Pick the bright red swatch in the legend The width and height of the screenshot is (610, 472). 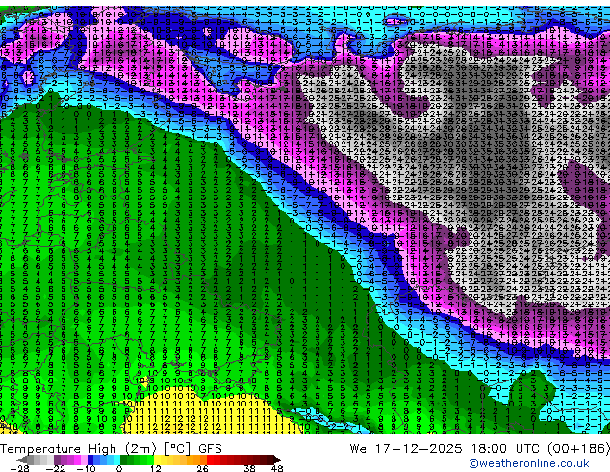(x=210, y=459)
